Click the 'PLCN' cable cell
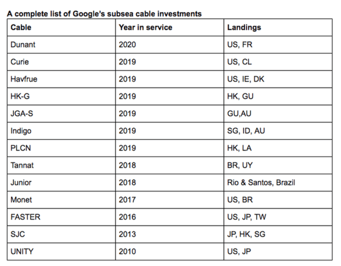The height and width of the screenshot is (266, 341). (x=21, y=148)
